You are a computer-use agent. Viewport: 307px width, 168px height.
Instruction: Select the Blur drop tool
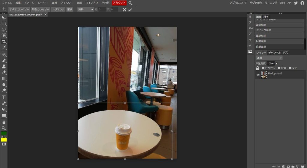[x=4, y=85]
